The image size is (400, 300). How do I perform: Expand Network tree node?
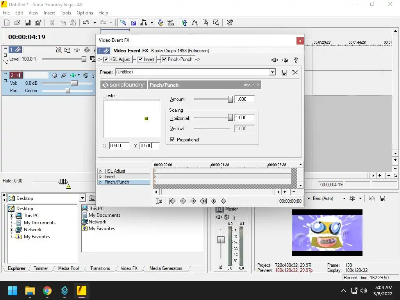[x=12, y=230]
